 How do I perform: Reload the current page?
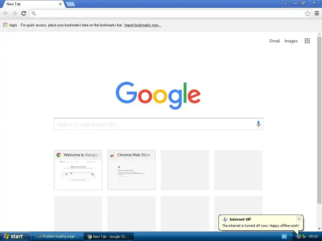point(24,13)
